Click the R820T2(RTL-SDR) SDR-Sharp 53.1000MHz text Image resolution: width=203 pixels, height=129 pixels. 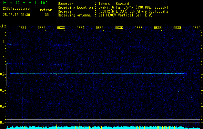click(x=134, y=11)
